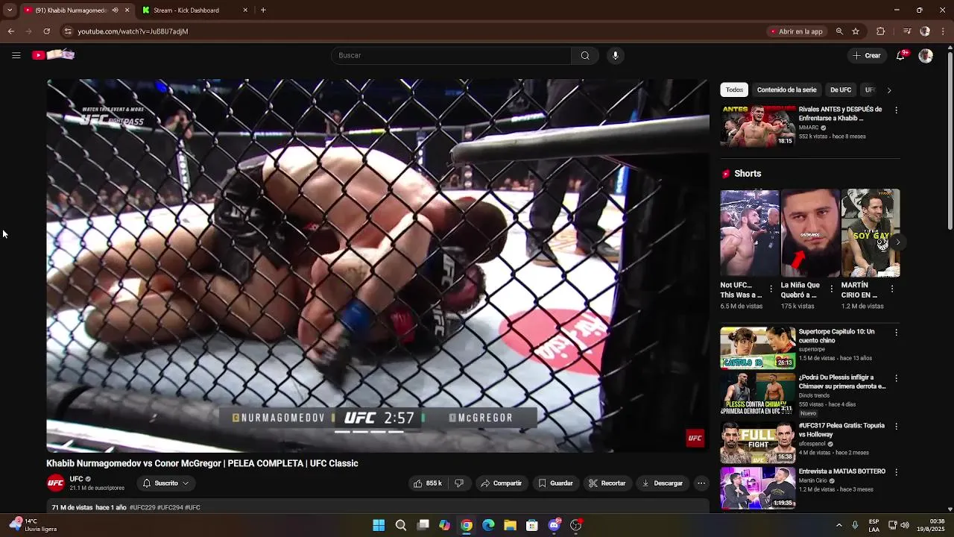Open the YouTube hamburger guide menu

tap(16, 55)
